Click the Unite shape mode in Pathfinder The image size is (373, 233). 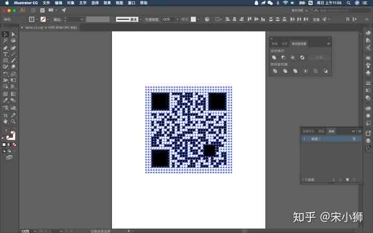pyautogui.click(x=274, y=57)
